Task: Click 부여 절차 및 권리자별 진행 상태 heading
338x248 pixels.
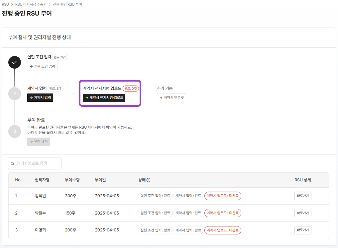Action: tap(40, 37)
